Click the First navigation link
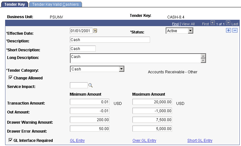241x146 pixels. pyautogui.click(x=205, y=24)
